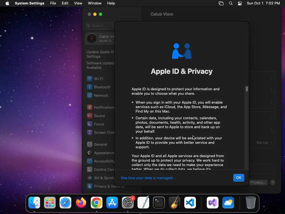Click the date and time in menu bar
285x214 pixels.
(x=263, y=3)
